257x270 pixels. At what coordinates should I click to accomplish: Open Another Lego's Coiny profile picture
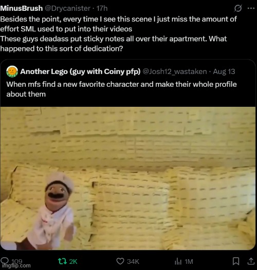coord(12,71)
